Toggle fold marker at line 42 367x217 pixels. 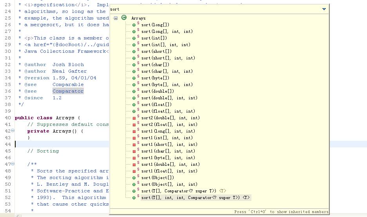tap(13, 131)
